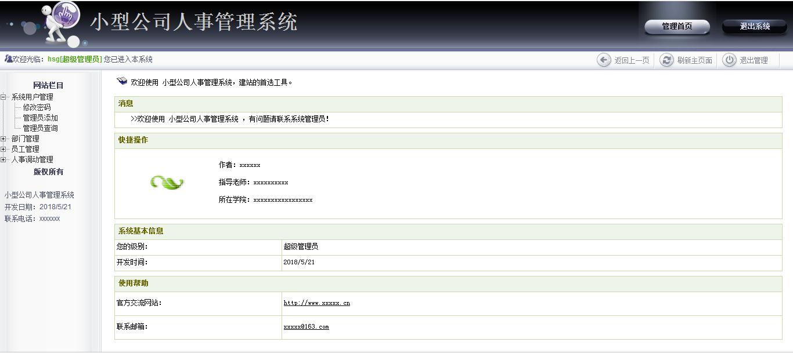Click the 2018/5/21 table cell value
Viewport: 793px width, 353px height.
pos(299,263)
